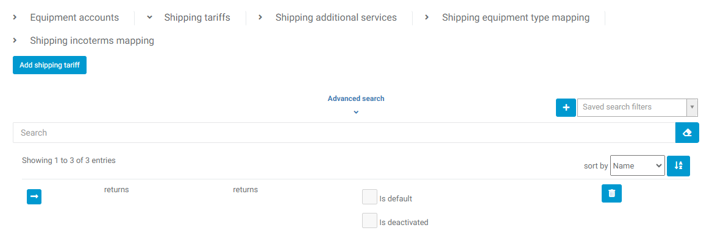Add a saved search filter plus icon

pyautogui.click(x=566, y=107)
